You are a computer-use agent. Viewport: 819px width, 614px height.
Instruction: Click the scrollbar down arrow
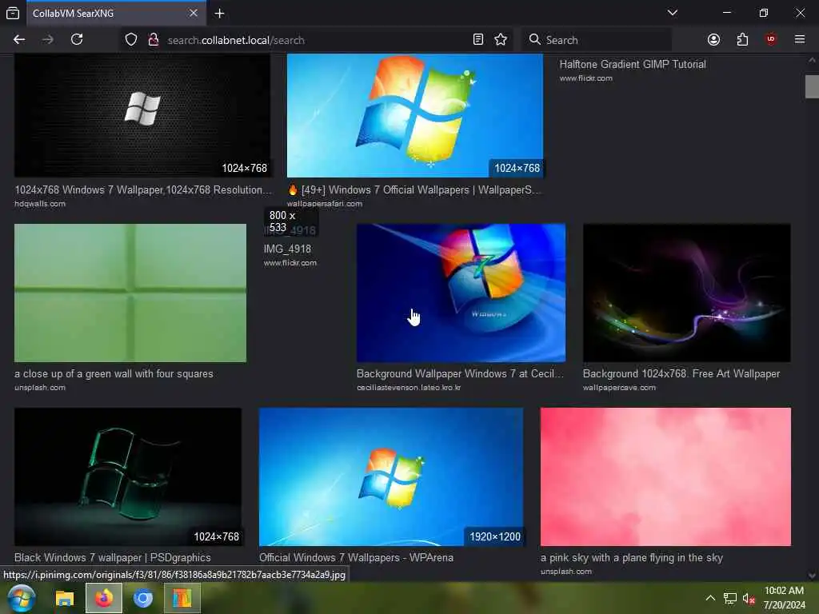[x=812, y=576]
